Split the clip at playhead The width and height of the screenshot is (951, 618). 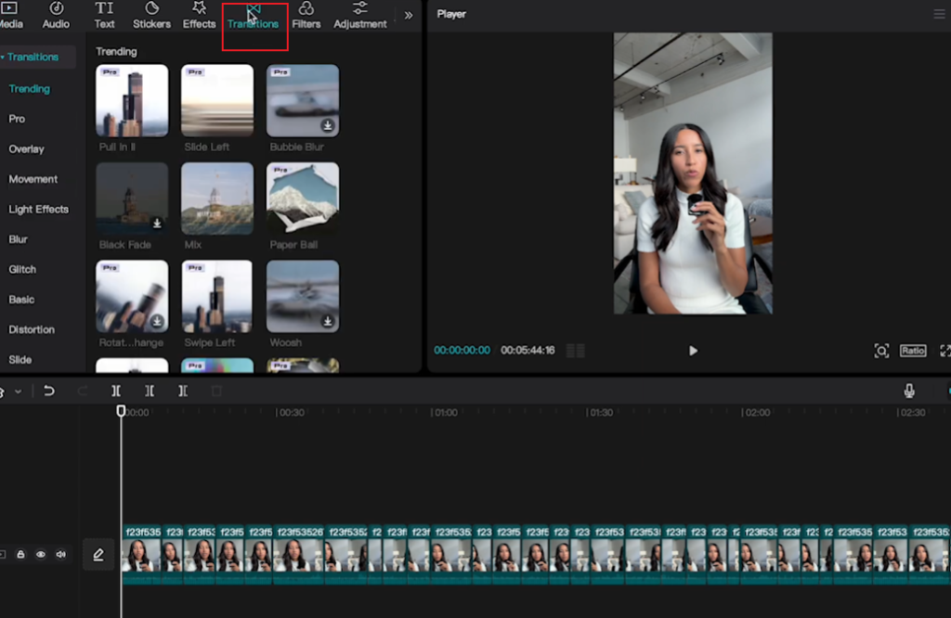pyautogui.click(x=116, y=392)
